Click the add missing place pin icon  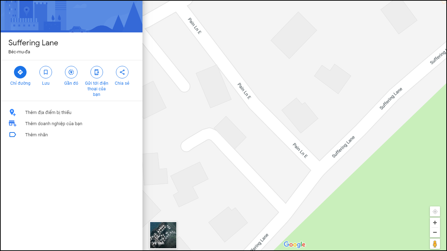click(x=13, y=112)
